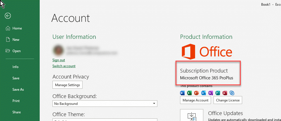Click the Outlook app icon
The width and height of the screenshot is (281, 121).
pyautogui.click(x=203, y=93)
